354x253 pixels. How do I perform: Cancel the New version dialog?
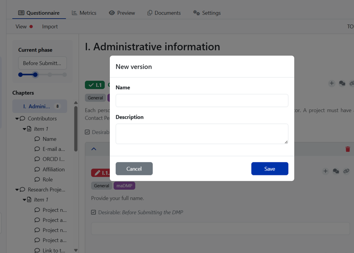coord(134,169)
